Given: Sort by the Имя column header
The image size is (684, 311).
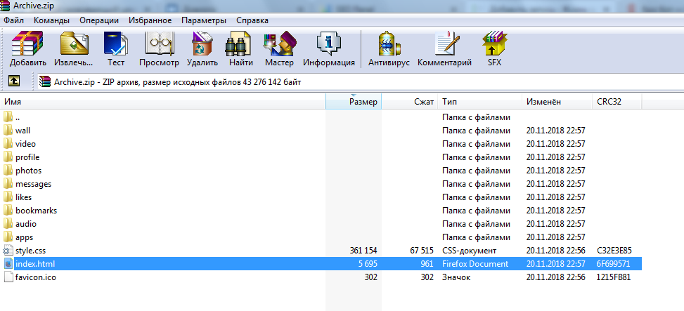Looking at the screenshot, I should pos(162,102).
